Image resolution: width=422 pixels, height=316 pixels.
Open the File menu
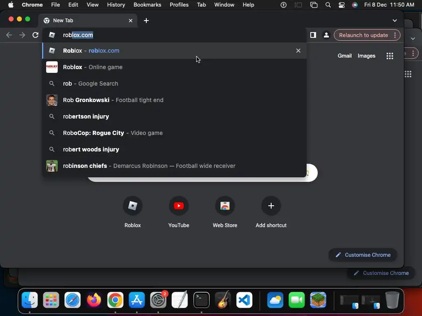click(x=56, y=5)
